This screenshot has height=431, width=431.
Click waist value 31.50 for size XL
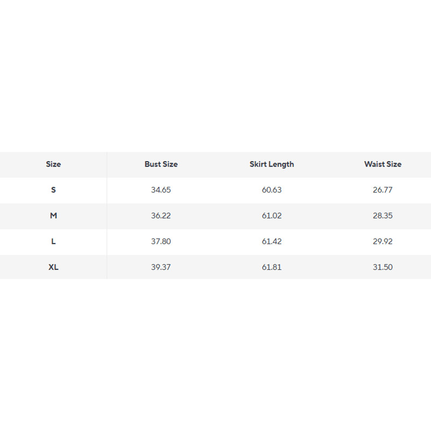[x=383, y=267]
